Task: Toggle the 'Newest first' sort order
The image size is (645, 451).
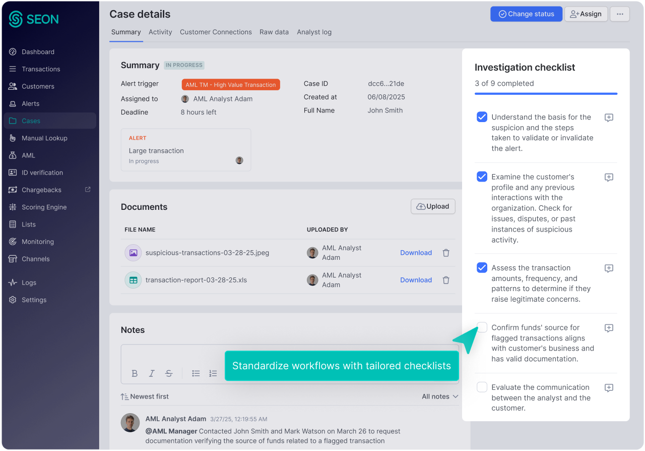Action: pos(145,397)
